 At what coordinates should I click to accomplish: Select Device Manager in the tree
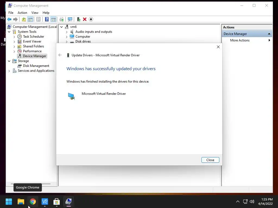point(34,56)
